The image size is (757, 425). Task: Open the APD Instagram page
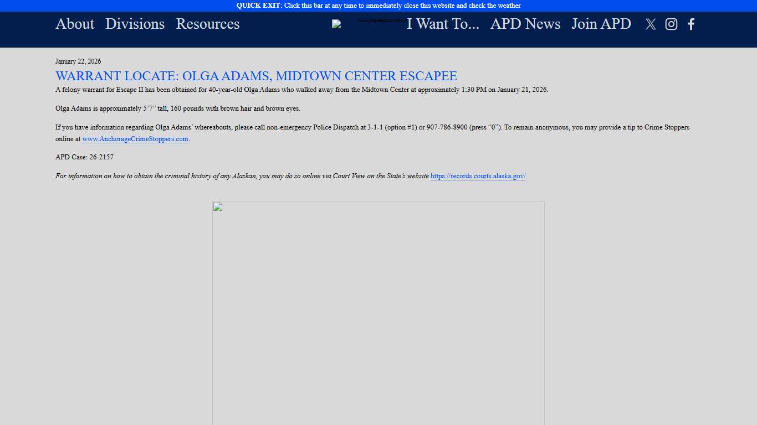coord(671,24)
